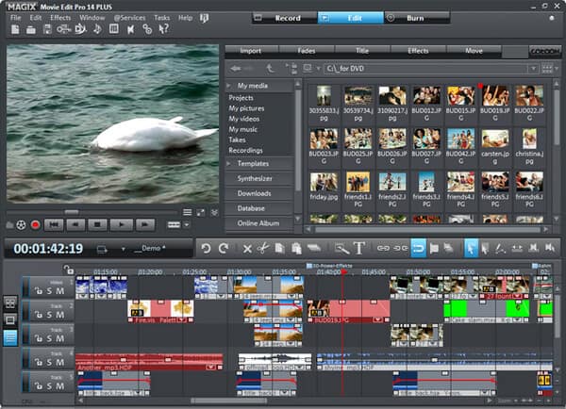Image resolution: width=566 pixels, height=409 pixels.
Task: Click the scissors cut icon
Action: (x=263, y=249)
